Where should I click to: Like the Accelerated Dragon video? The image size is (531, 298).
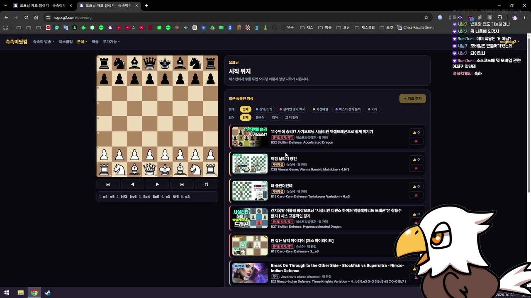[416, 132]
